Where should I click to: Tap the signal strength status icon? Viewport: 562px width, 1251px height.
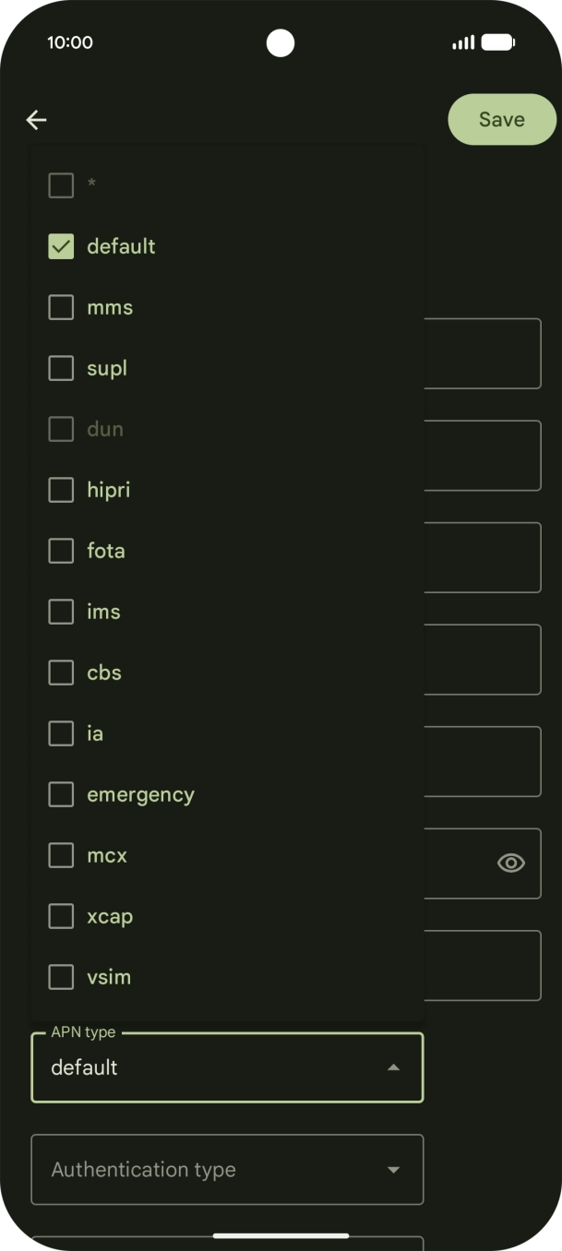463,42
